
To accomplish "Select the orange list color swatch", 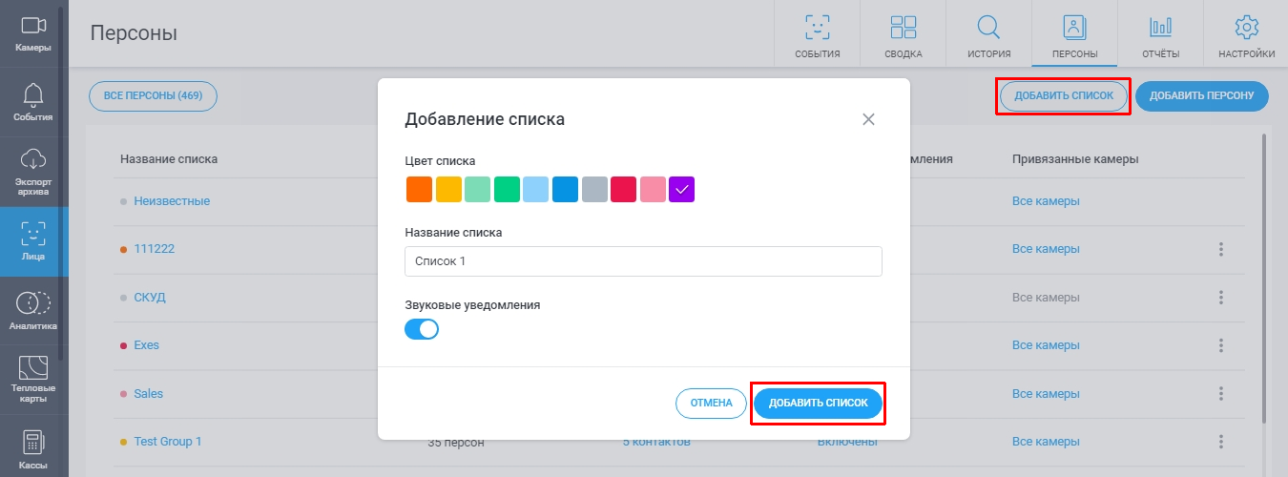I will (419, 189).
